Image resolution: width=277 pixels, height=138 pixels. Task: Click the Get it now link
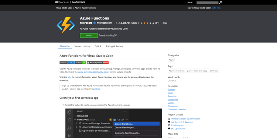[x=216, y=8]
